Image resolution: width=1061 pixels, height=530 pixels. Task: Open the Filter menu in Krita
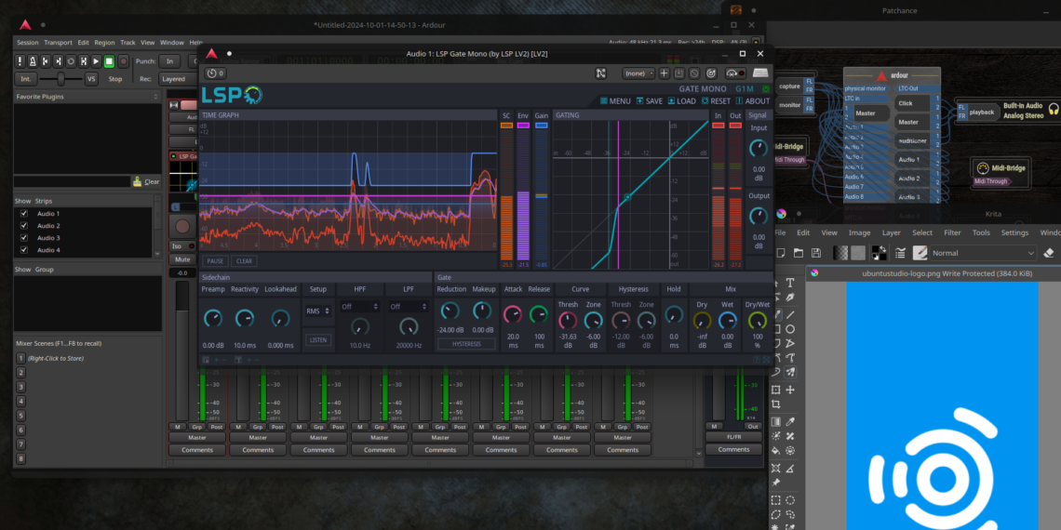coord(952,232)
